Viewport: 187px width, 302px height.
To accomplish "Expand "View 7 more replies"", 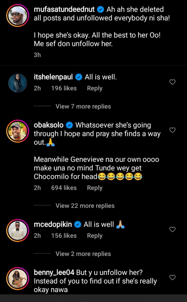I will [x=83, y=106].
